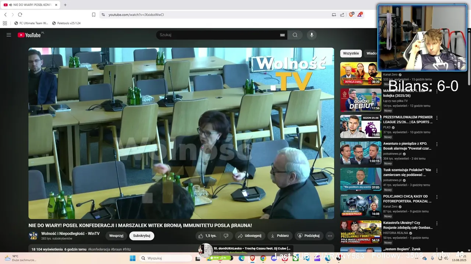Click the magnifier search button
The width and height of the screenshot is (471, 264).
(x=295, y=35)
